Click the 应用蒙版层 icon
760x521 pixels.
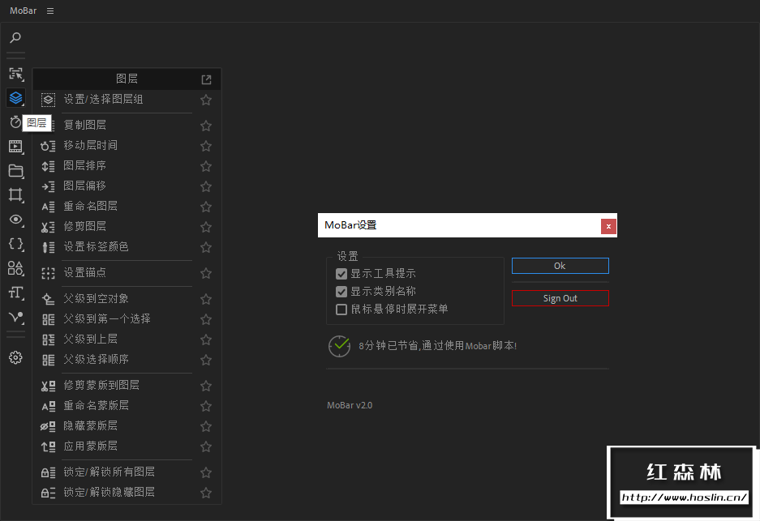click(x=48, y=447)
